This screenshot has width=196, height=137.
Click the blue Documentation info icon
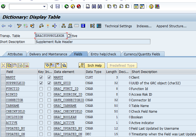pyautogui.click(x=83, y=26)
